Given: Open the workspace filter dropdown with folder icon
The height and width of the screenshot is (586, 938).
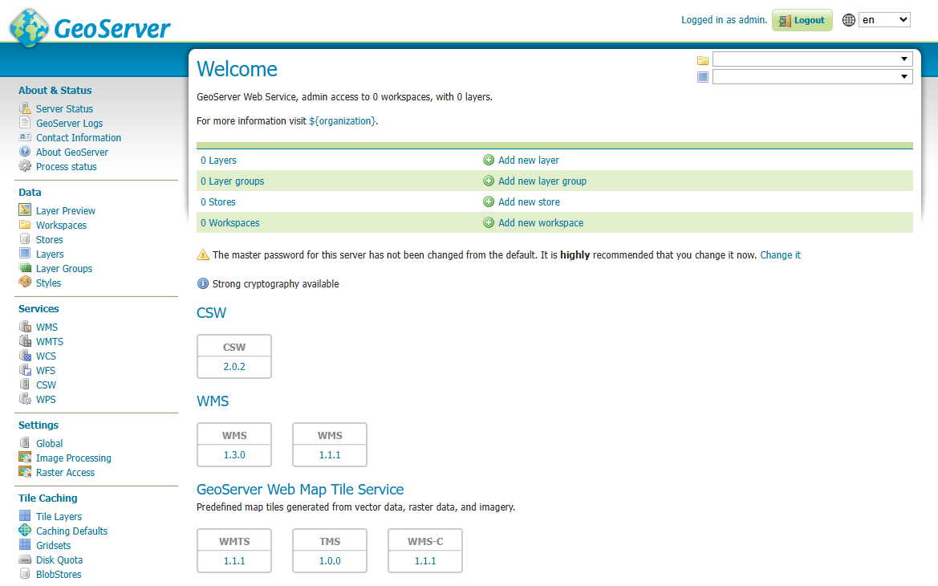Looking at the screenshot, I should coord(812,59).
